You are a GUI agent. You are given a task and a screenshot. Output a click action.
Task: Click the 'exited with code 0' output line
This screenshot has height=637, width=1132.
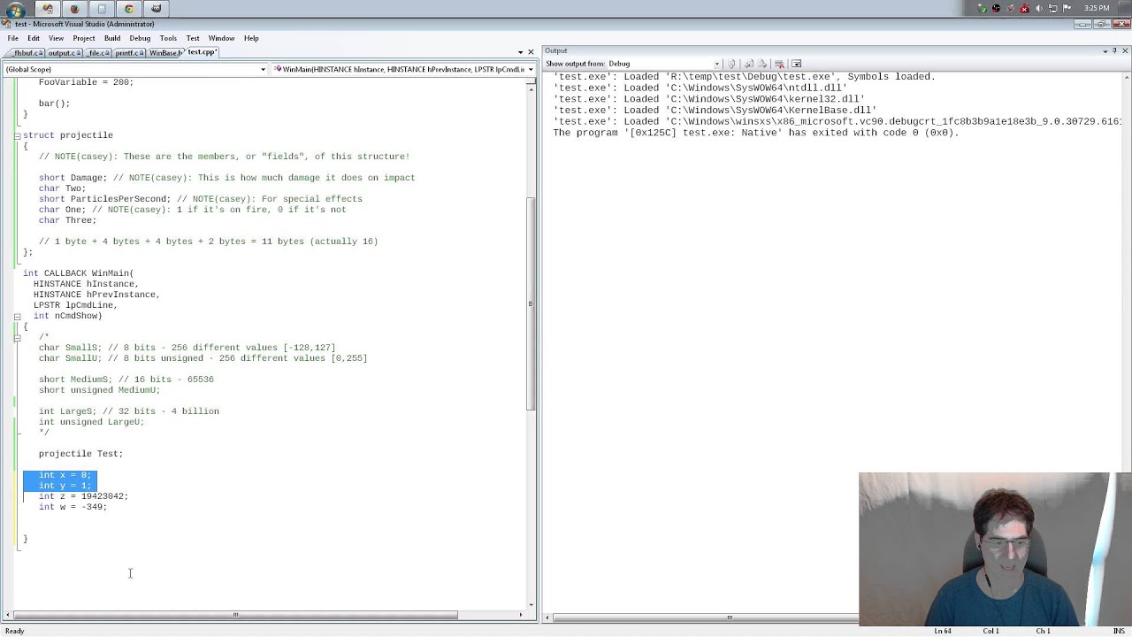point(755,133)
